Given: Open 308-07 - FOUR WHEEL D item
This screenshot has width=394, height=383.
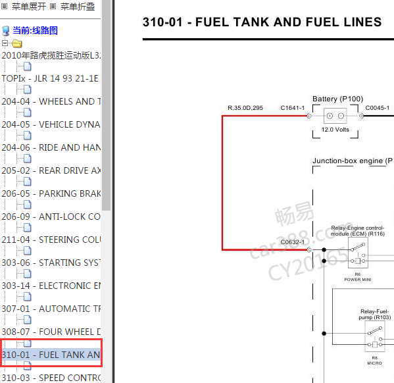Looking at the screenshot, I should coord(51,332).
